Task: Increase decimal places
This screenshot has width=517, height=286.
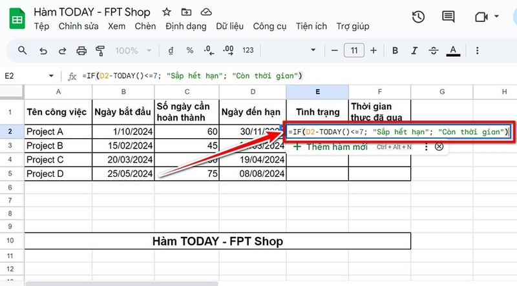Action: coord(228,50)
